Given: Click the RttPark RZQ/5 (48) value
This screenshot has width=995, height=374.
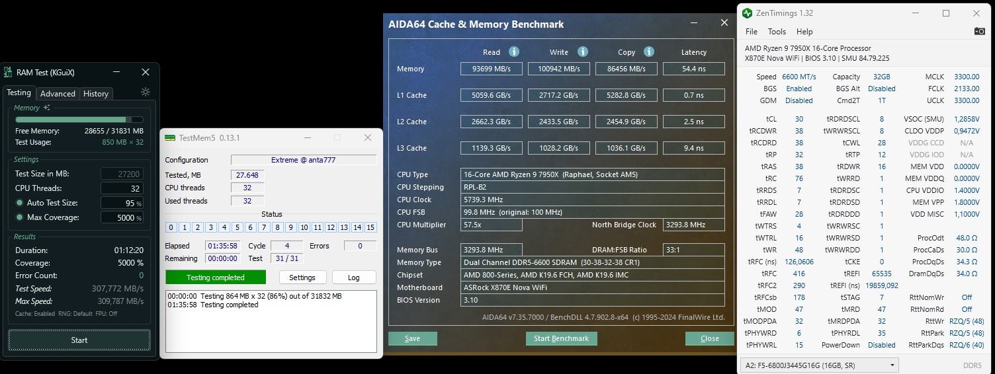Looking at the screenshot, I should 967,333.
